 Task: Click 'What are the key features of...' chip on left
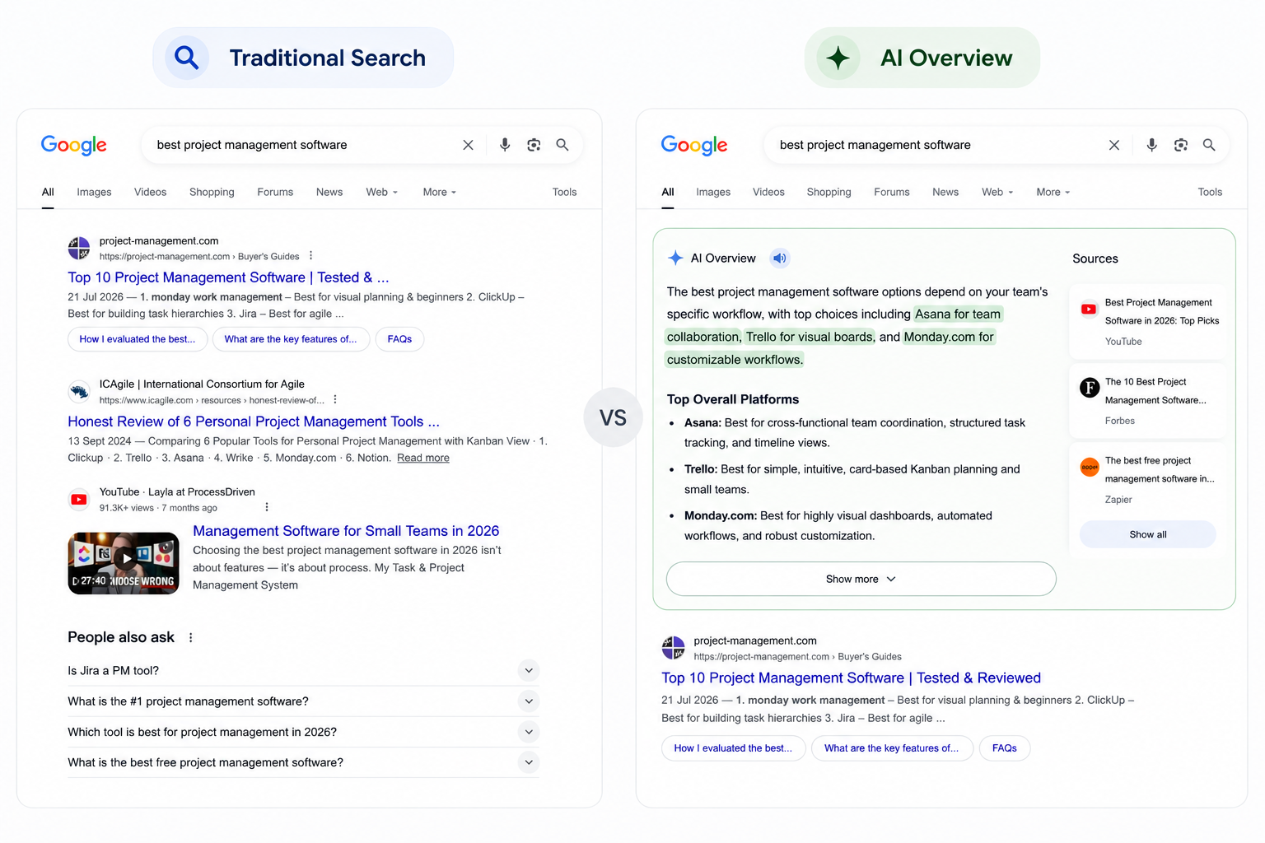(291, 339)
